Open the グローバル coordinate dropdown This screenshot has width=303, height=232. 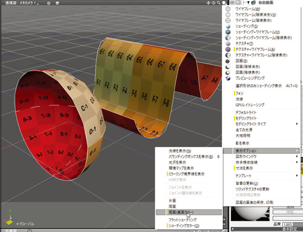click(x=25, y=224)
